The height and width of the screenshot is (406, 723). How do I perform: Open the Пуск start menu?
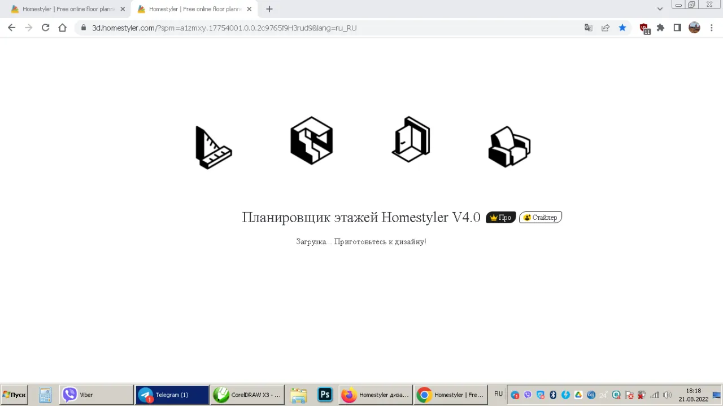[14, 395]
